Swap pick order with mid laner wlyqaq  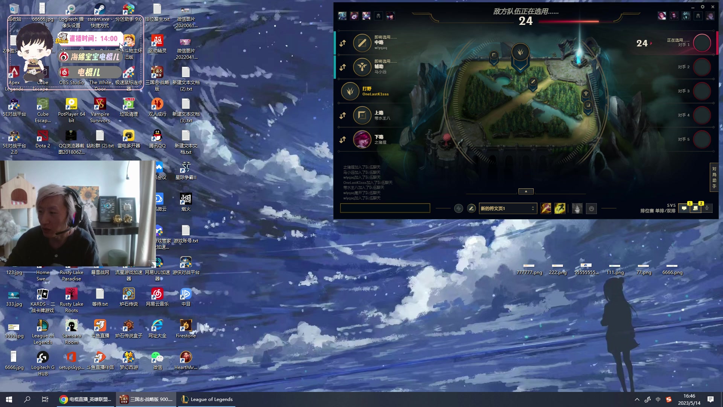[x=343, y=43]
